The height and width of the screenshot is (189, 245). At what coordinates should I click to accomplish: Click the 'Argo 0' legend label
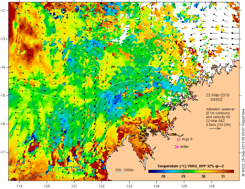(187, 139)
